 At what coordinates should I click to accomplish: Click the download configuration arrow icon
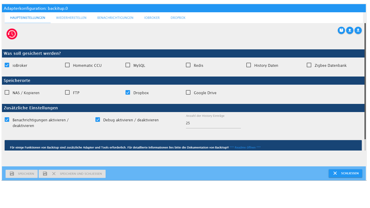[358, 30]
